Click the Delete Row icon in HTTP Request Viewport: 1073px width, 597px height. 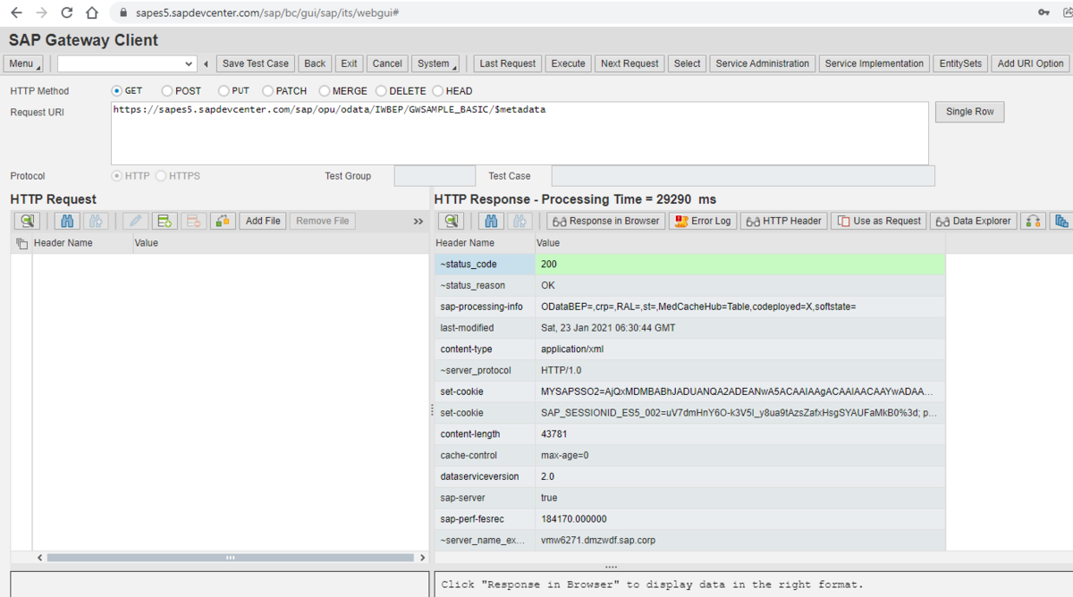[x=194, y=221]
